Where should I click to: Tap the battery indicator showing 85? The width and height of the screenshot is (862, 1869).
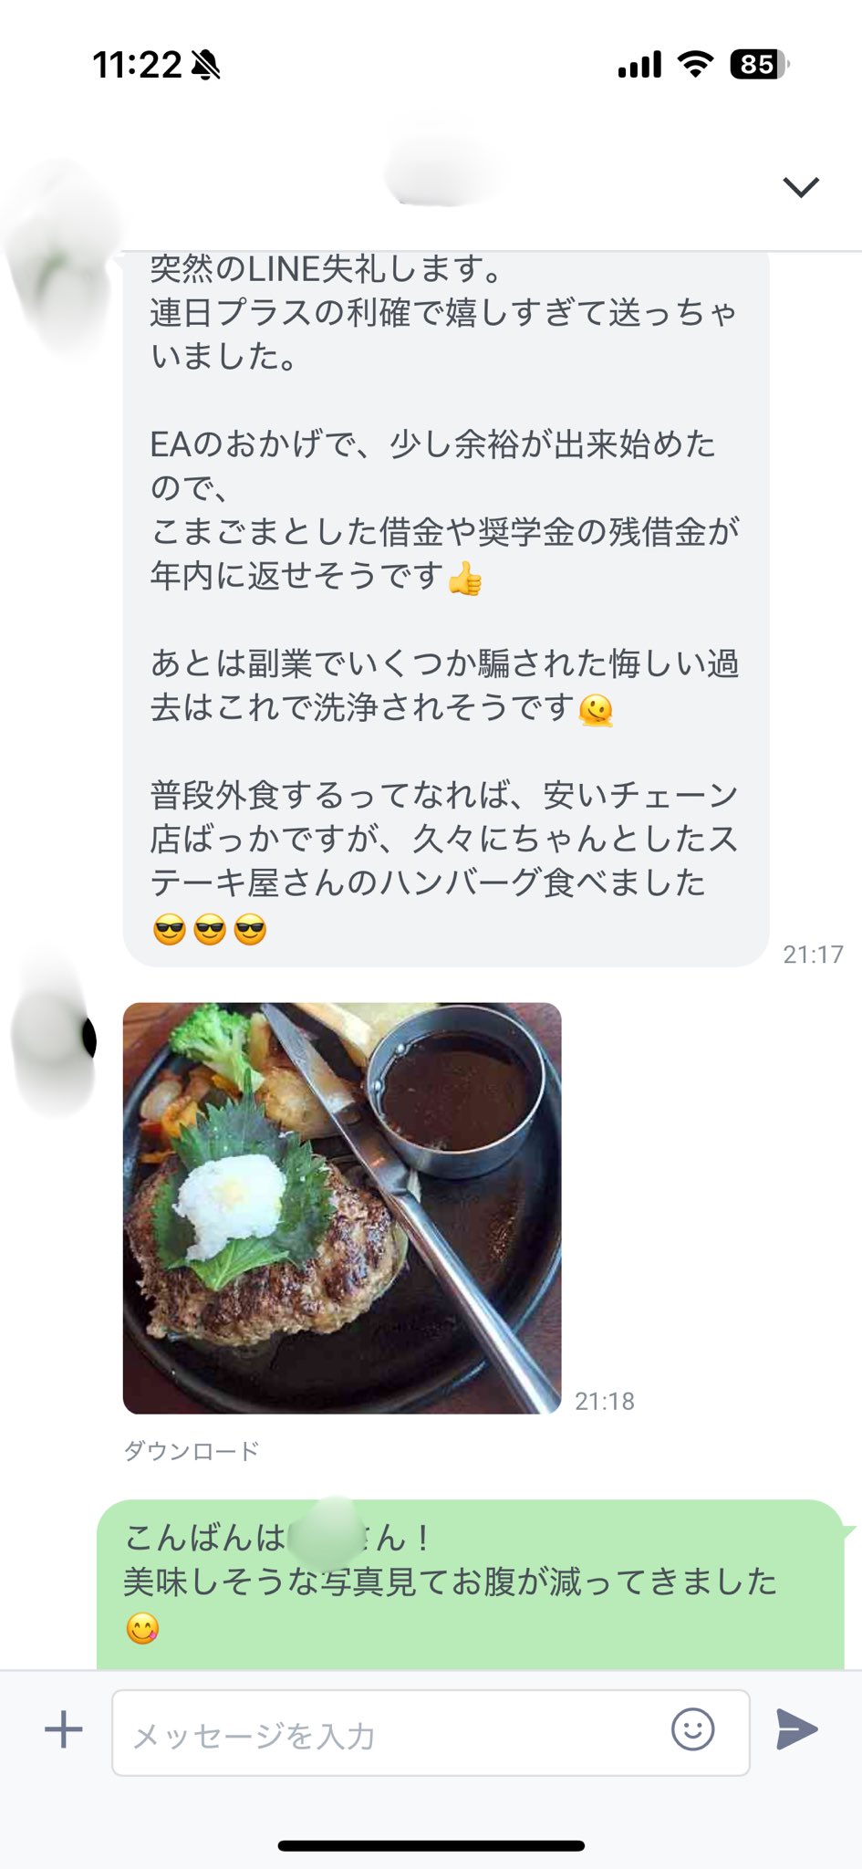tap(759, 64)
